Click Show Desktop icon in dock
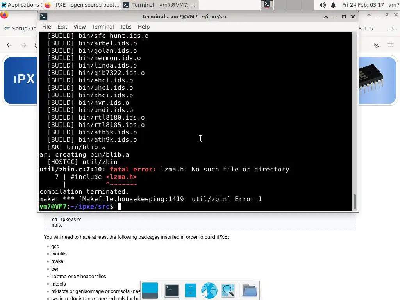 click(x=150, y=290)
